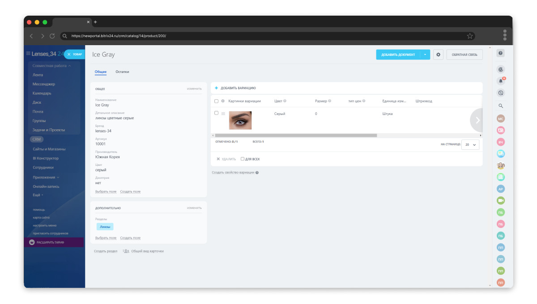Open the help question mark icon
537x304 pixels.
click(x=501, y=54)
